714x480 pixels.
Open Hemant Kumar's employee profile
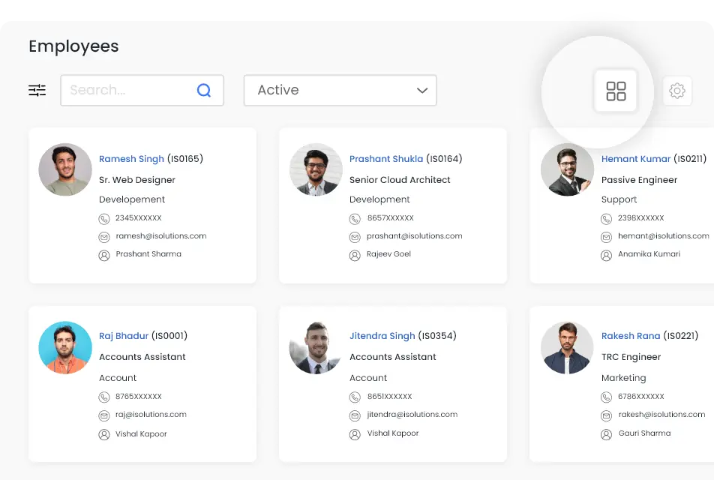(636, 159)
